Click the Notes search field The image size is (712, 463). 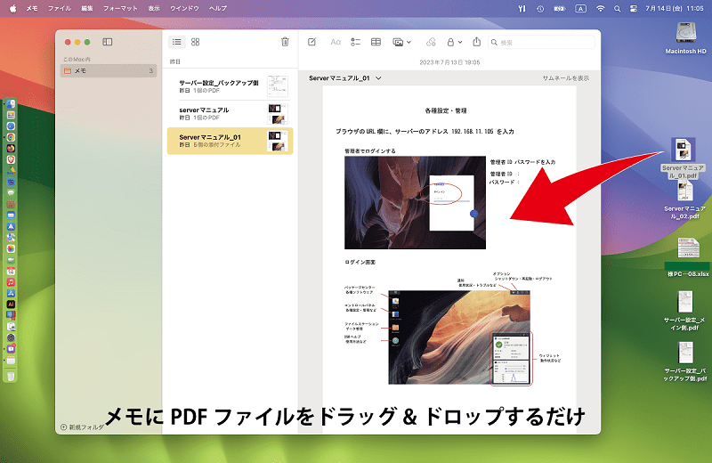[x=541, y=42]
